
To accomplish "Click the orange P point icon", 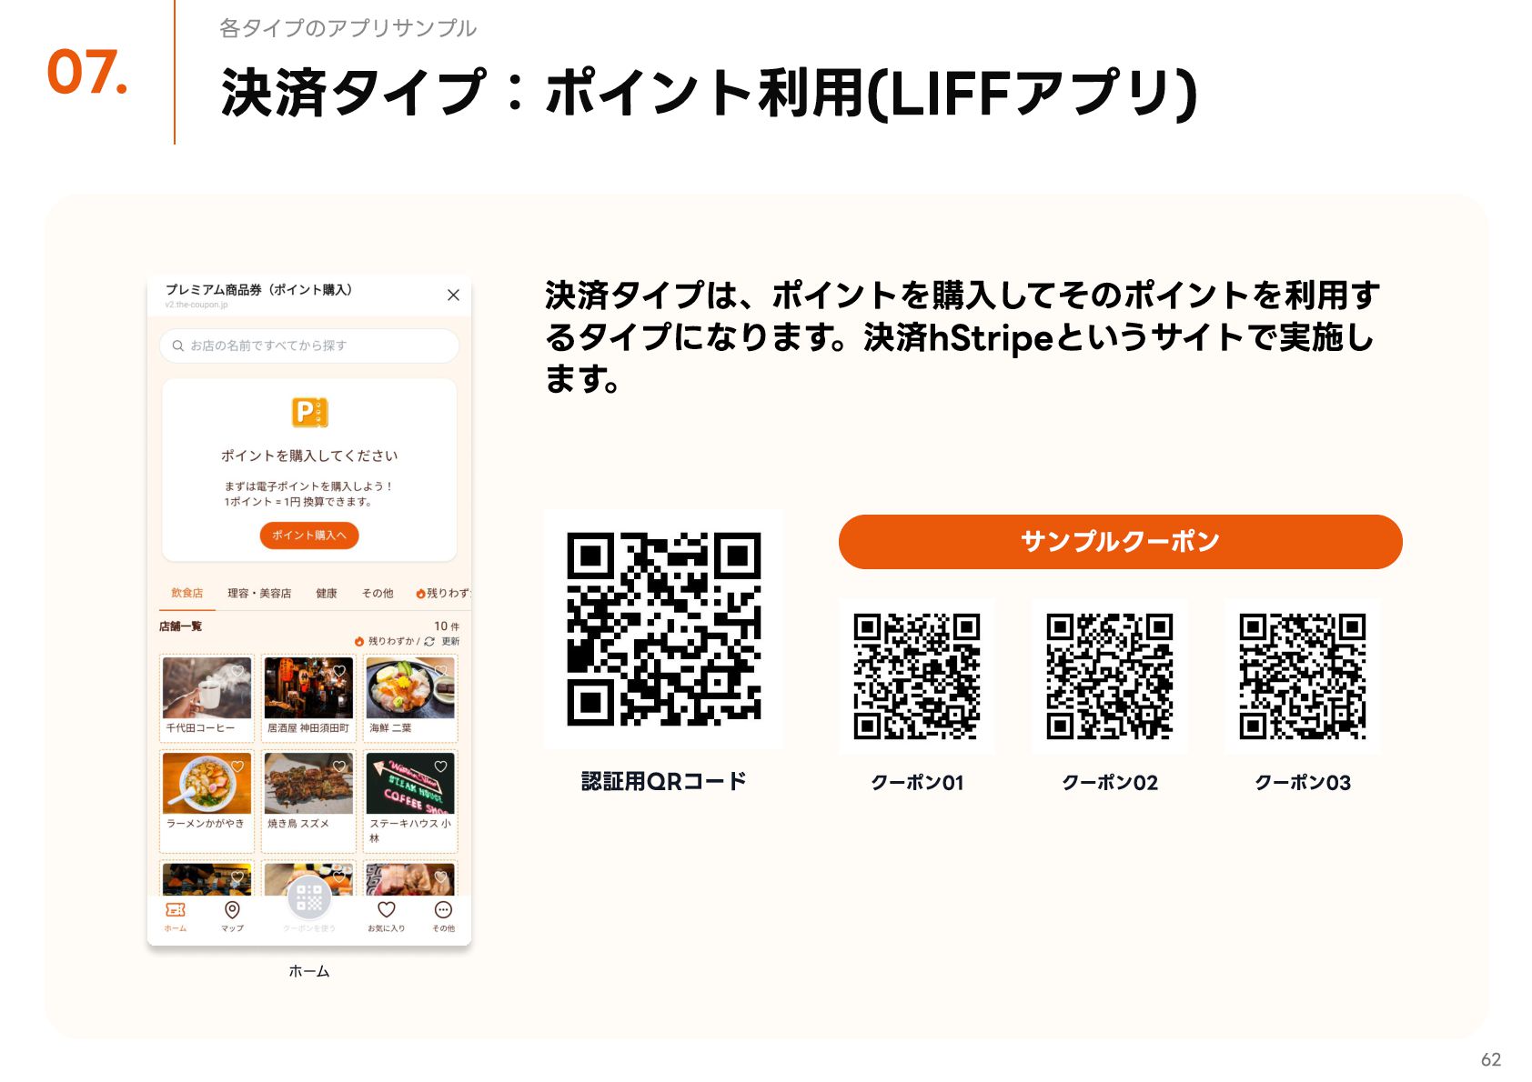I will [x=309, y=412].
